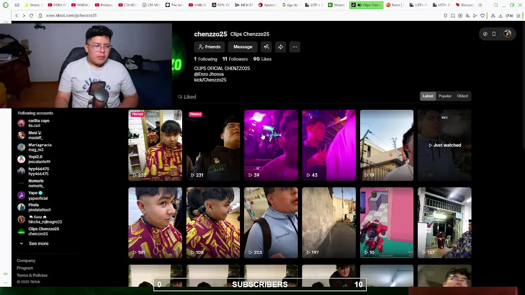
Task: Open the profile avatar menu at top right
Action: tap(507, 34)
